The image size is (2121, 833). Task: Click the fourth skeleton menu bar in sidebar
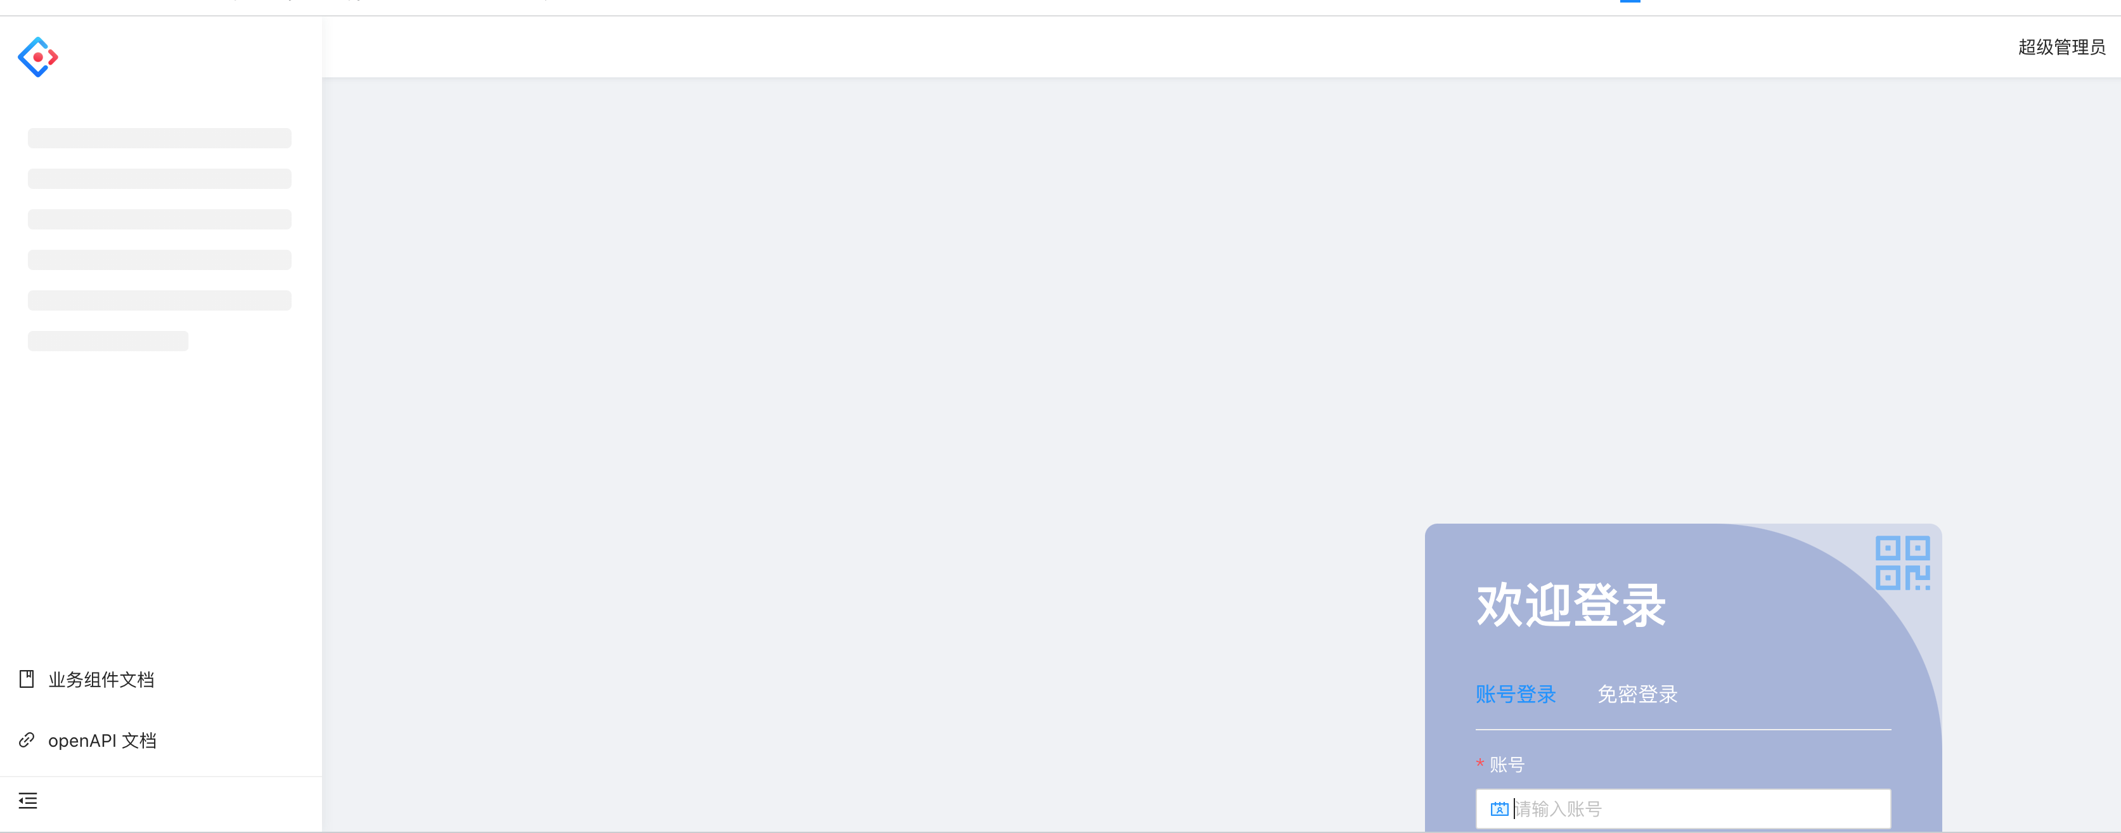pyautogui.click(x=160, y=259)
